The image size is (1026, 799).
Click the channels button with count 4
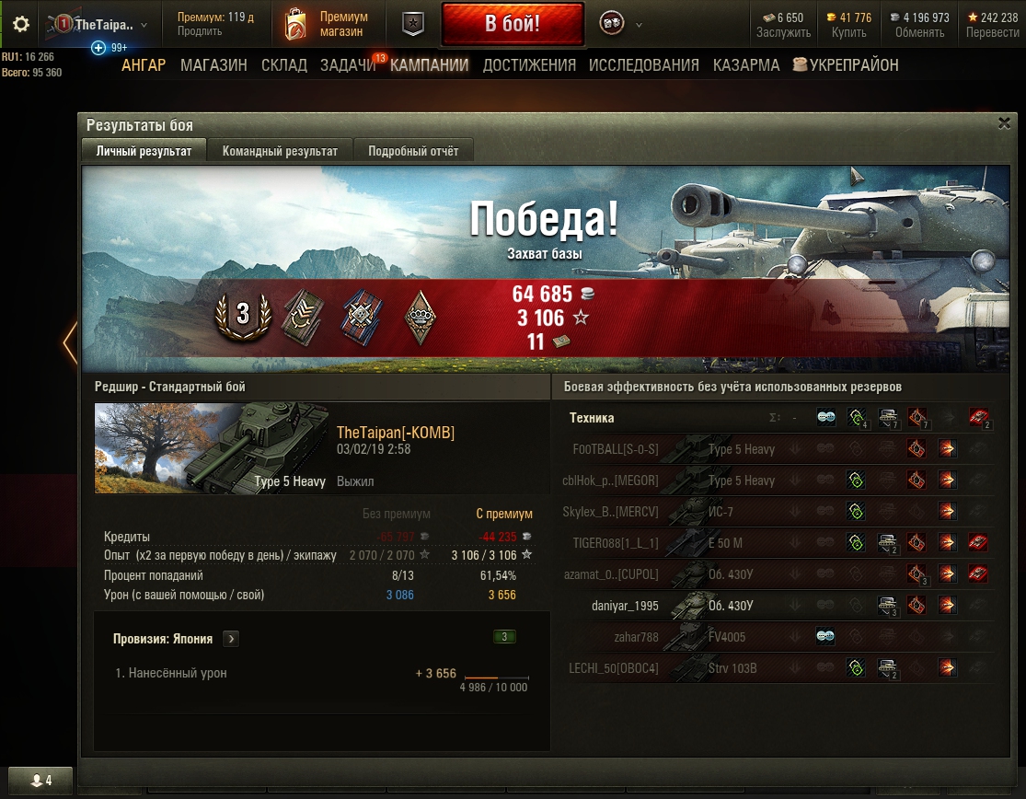[x=41, y=780]
